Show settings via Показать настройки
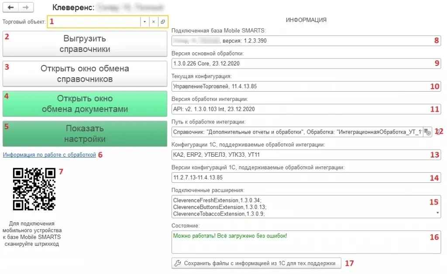Viewport: 447px width, 274px height. (x=85, y=134)
